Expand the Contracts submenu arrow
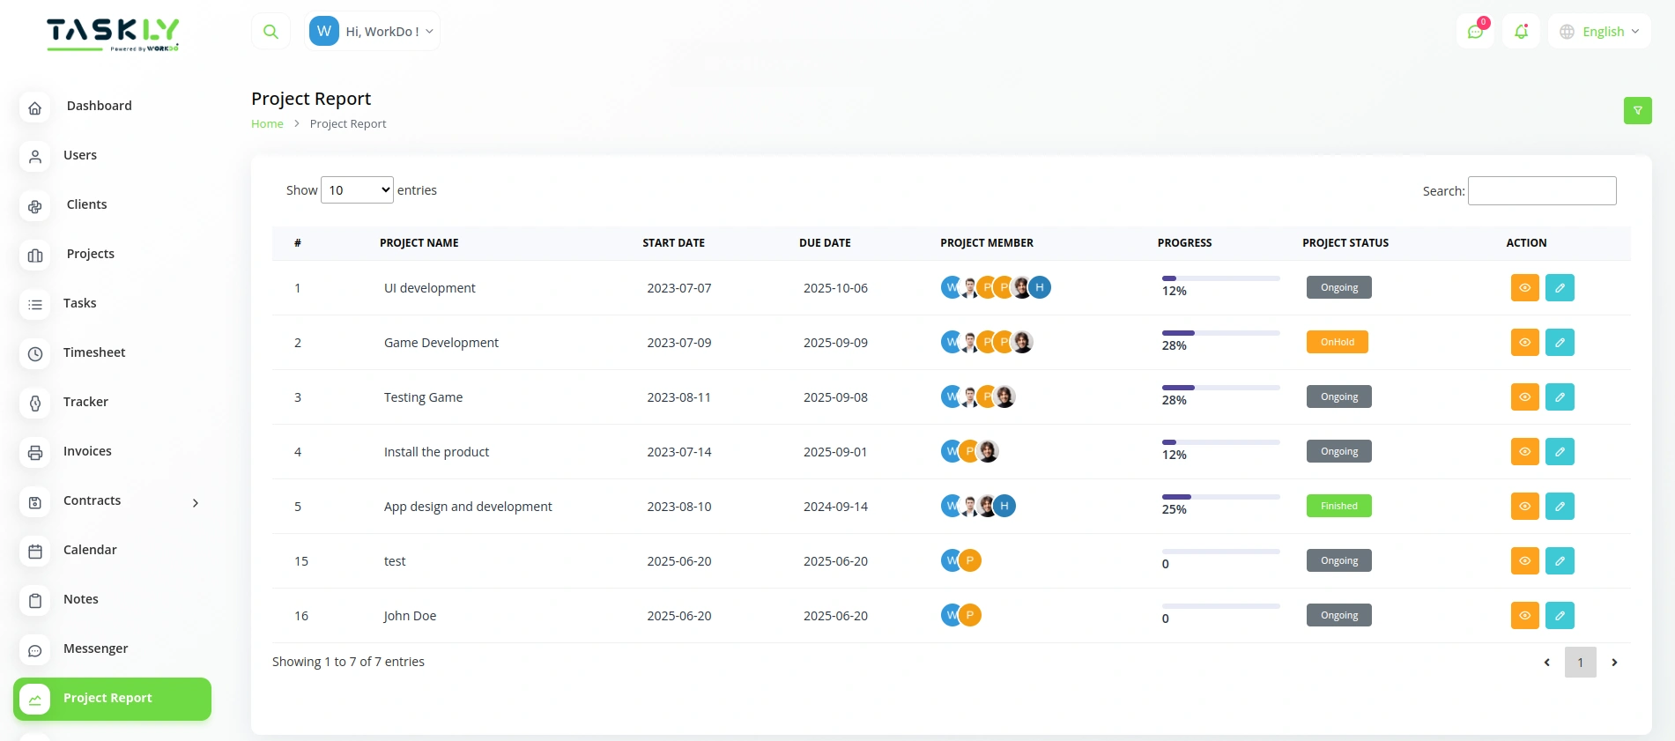1675x741 pixels. [x=196, y=502]
